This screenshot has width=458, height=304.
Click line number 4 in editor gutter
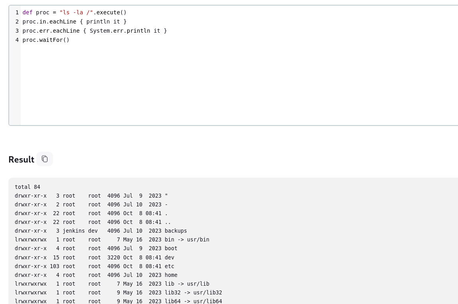pyautogui.click(x=17, y=40)
